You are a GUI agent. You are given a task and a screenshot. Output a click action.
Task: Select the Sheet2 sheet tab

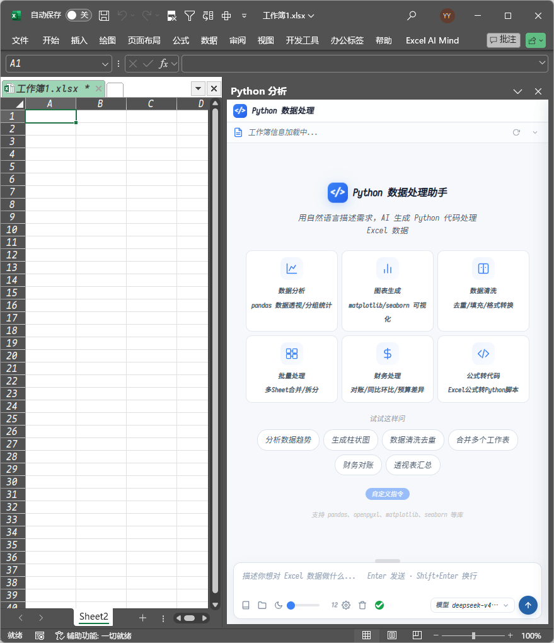pyautogui.click(x=93, y=617)
